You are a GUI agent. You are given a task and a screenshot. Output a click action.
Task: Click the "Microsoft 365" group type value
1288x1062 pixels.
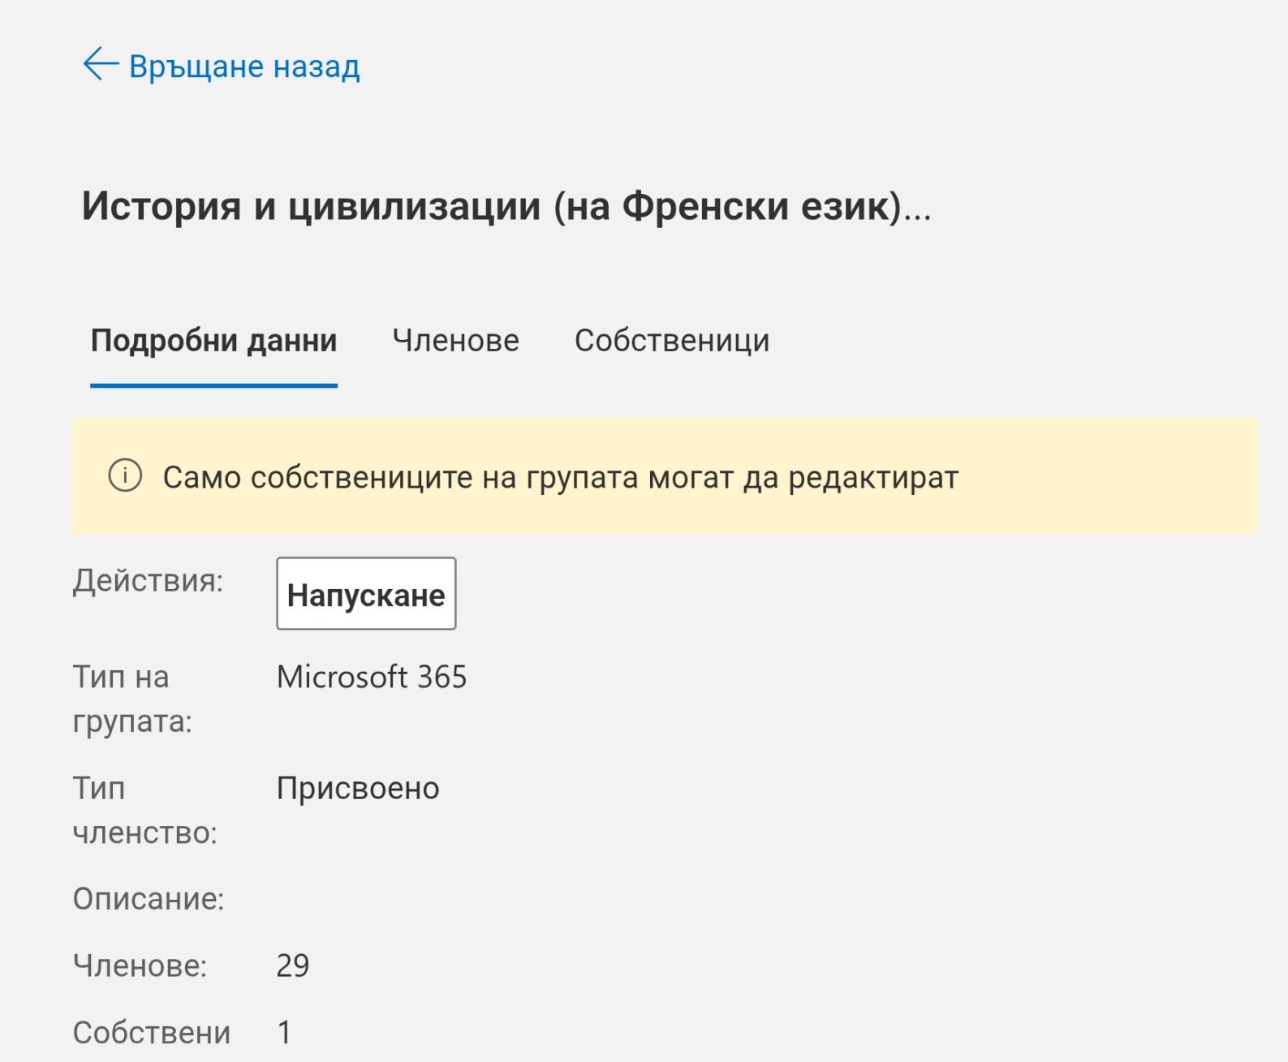372,677
